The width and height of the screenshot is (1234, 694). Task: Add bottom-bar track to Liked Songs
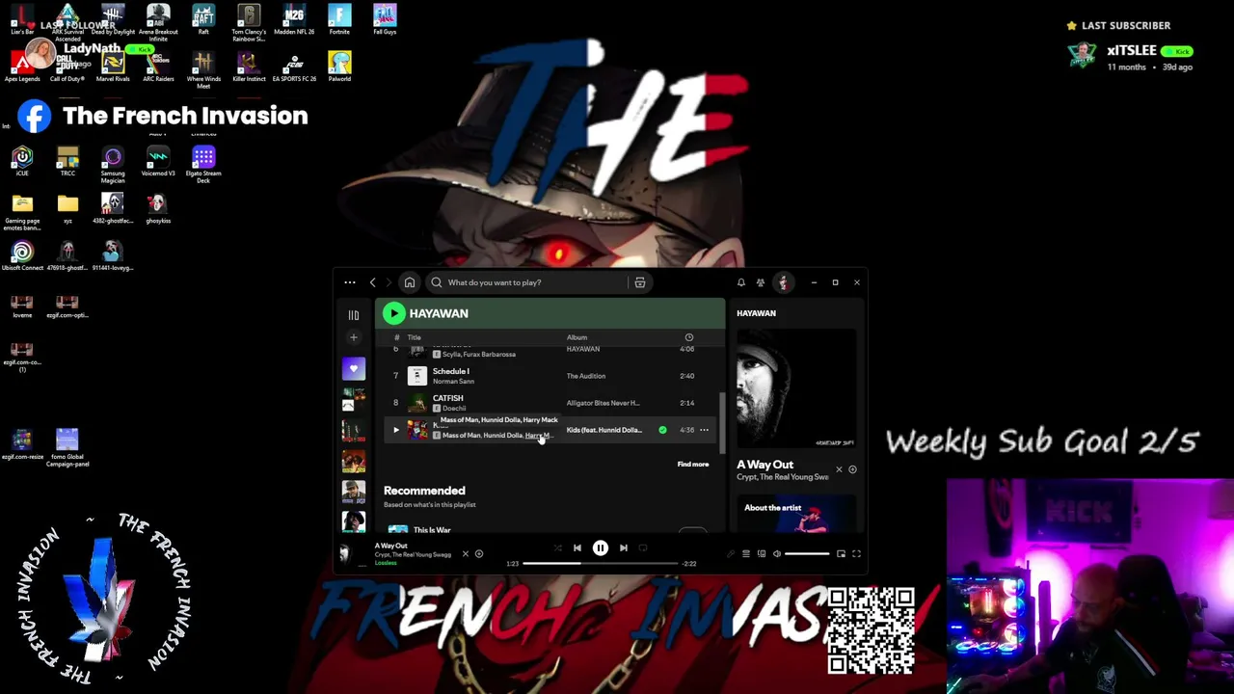click(479, 554)
